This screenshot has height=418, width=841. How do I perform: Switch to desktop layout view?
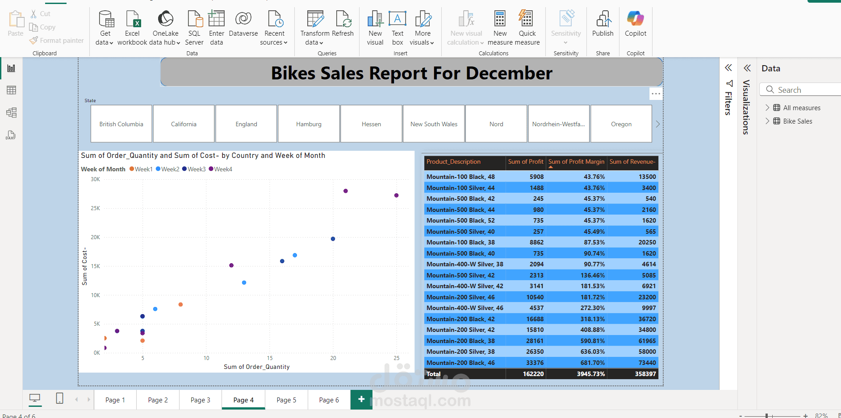[35, 398]
